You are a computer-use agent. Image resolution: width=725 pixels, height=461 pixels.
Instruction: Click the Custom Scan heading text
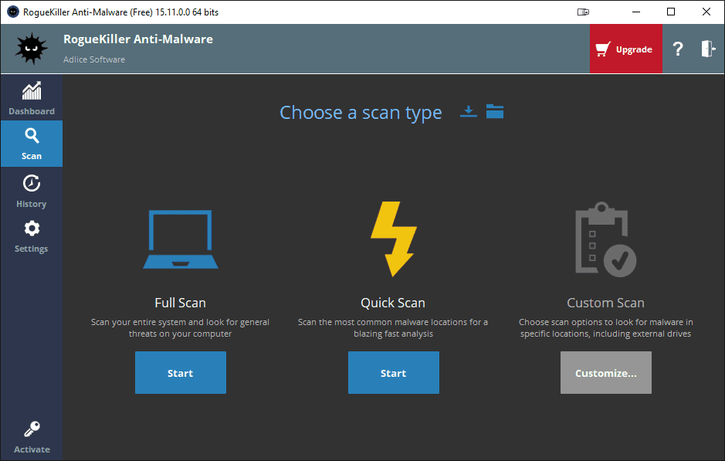coord(605,303)
